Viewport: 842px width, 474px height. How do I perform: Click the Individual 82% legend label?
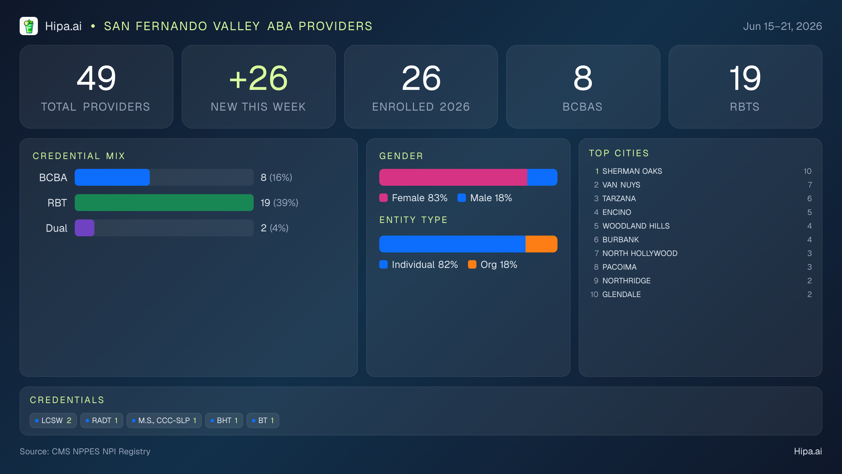pyautogui.click(x=425, y=264)
